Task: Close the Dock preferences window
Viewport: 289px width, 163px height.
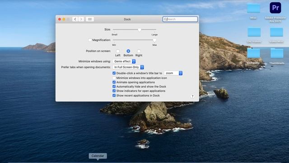Action: 60,19
